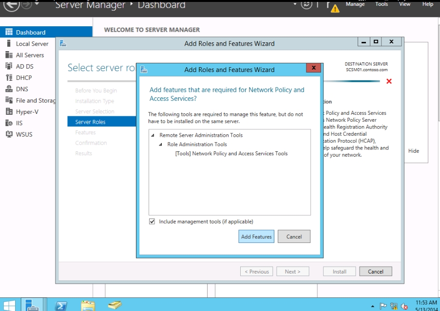Screen dimensions: 440x311
Task: Click the Server Manager forward arrow
Action: click(x=27, y=4)
